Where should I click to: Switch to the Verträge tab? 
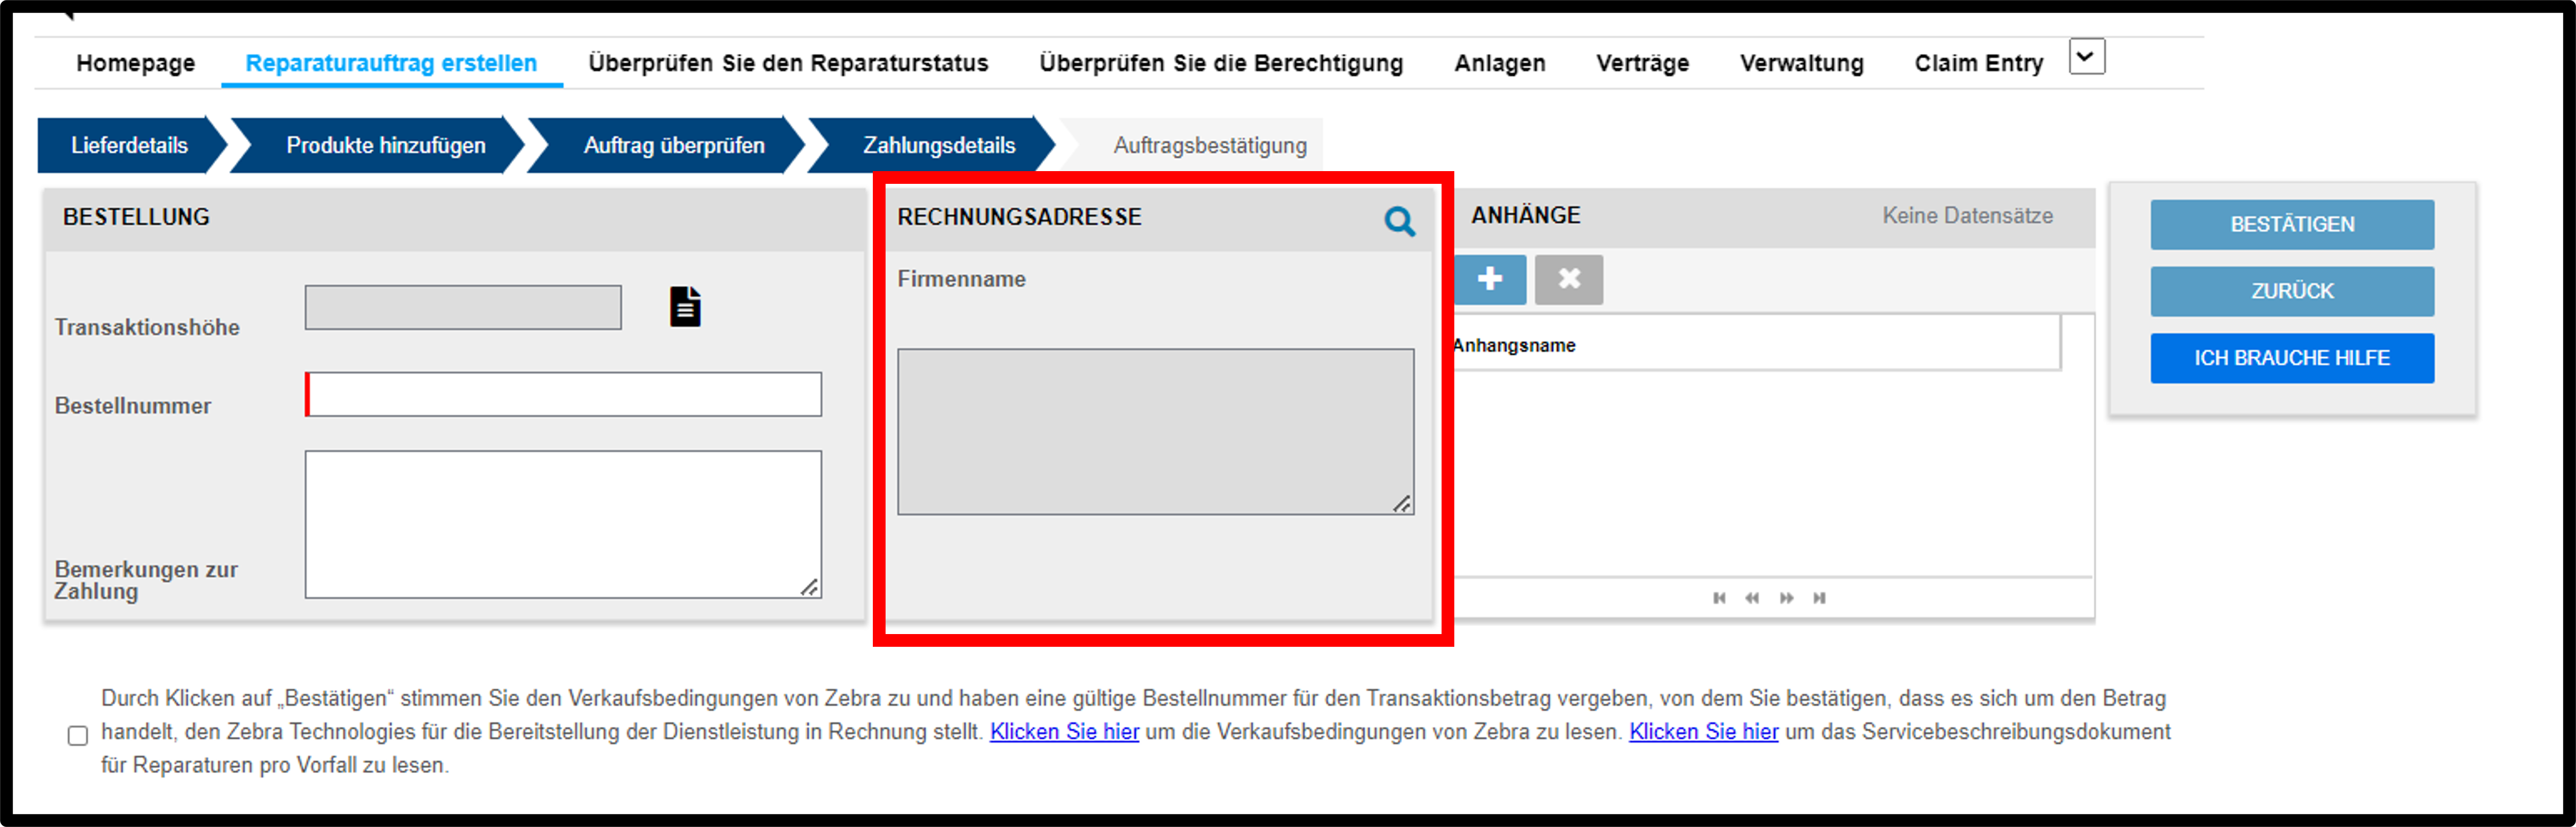click(x=1642, y=63)
